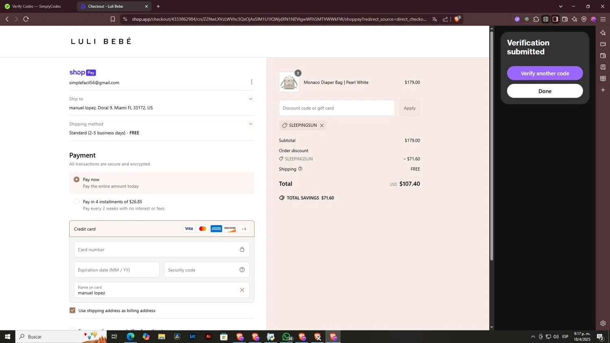Bookmark this page icon
The height and width of the screenshot is (343, 610).
113,19
